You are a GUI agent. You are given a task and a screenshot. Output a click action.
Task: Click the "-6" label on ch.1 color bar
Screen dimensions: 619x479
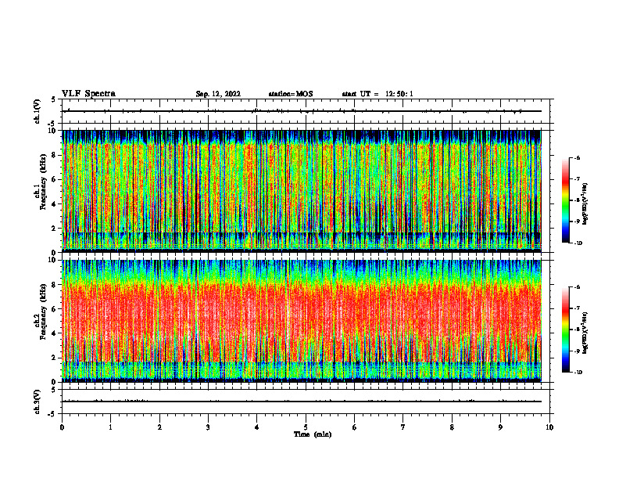[578, 157]
